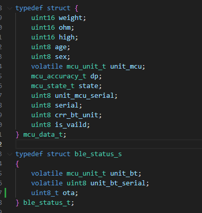Click the 'ble_status_t' typedef name

pyautogui.click(x=47, y=203)
